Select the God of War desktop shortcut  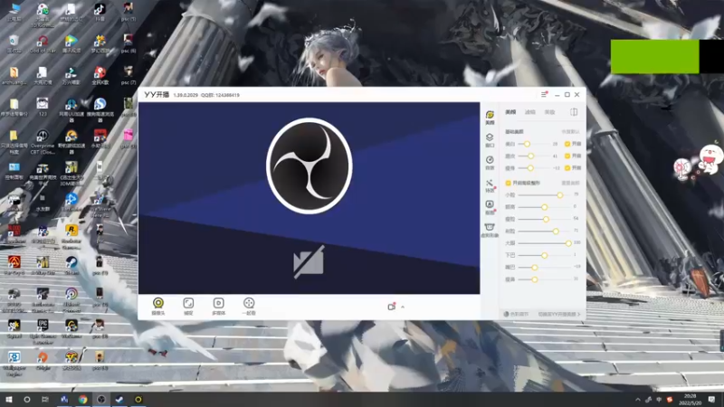coord(43,43)
